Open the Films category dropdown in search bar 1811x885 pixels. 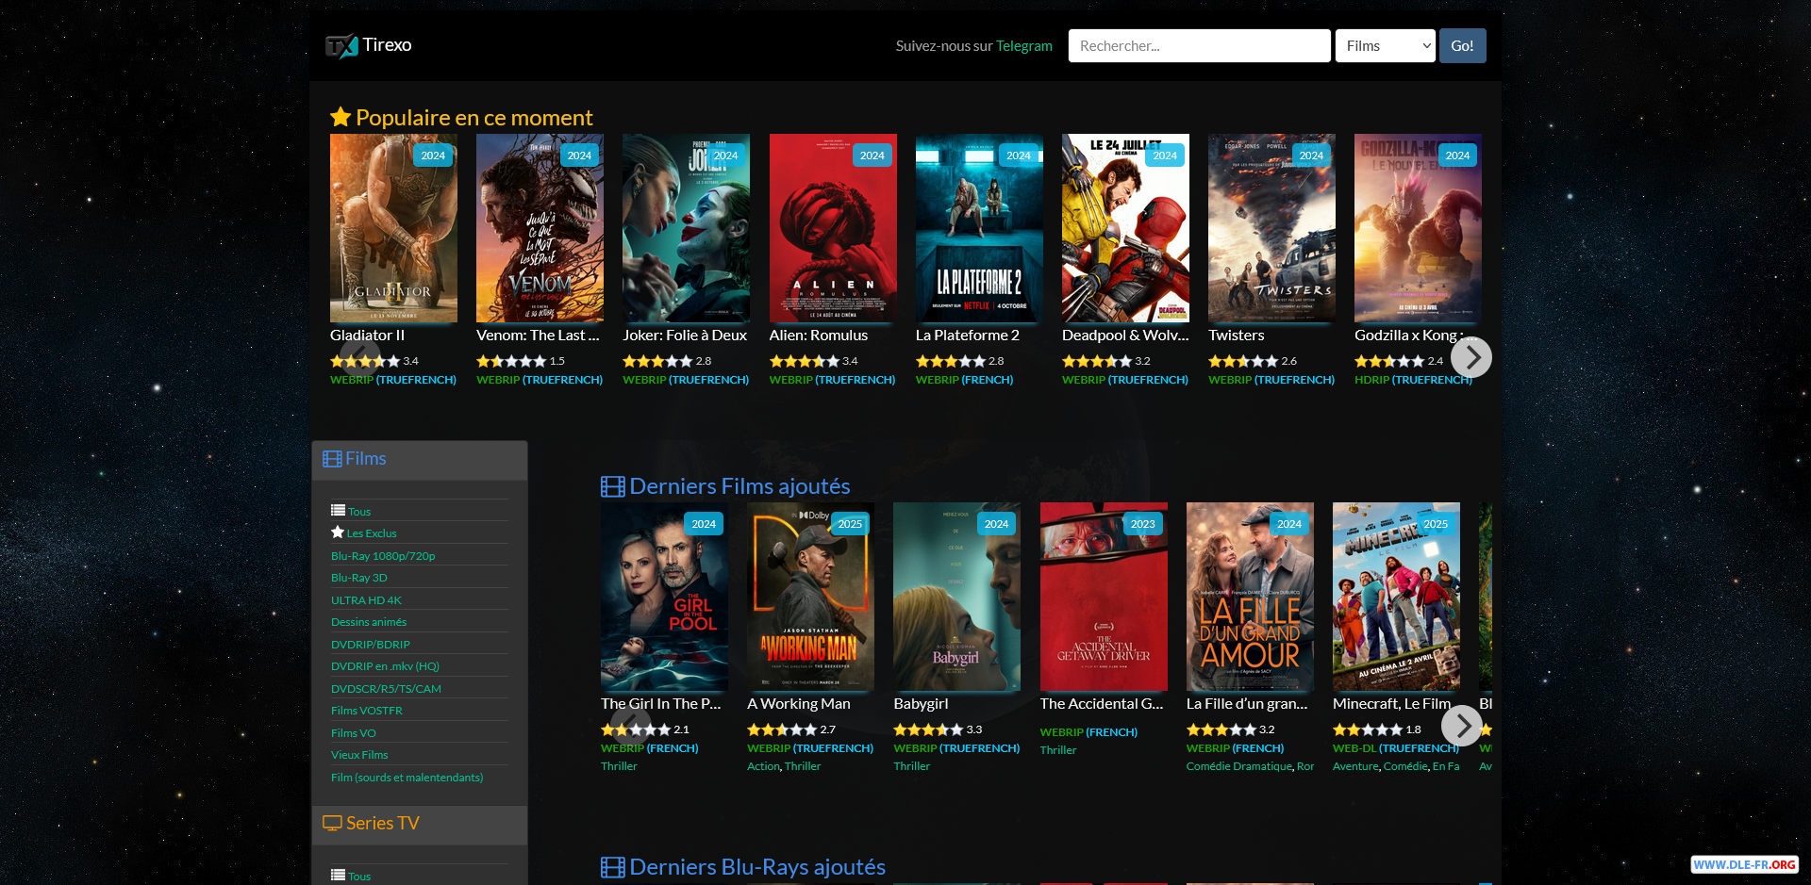(1385, 45)
